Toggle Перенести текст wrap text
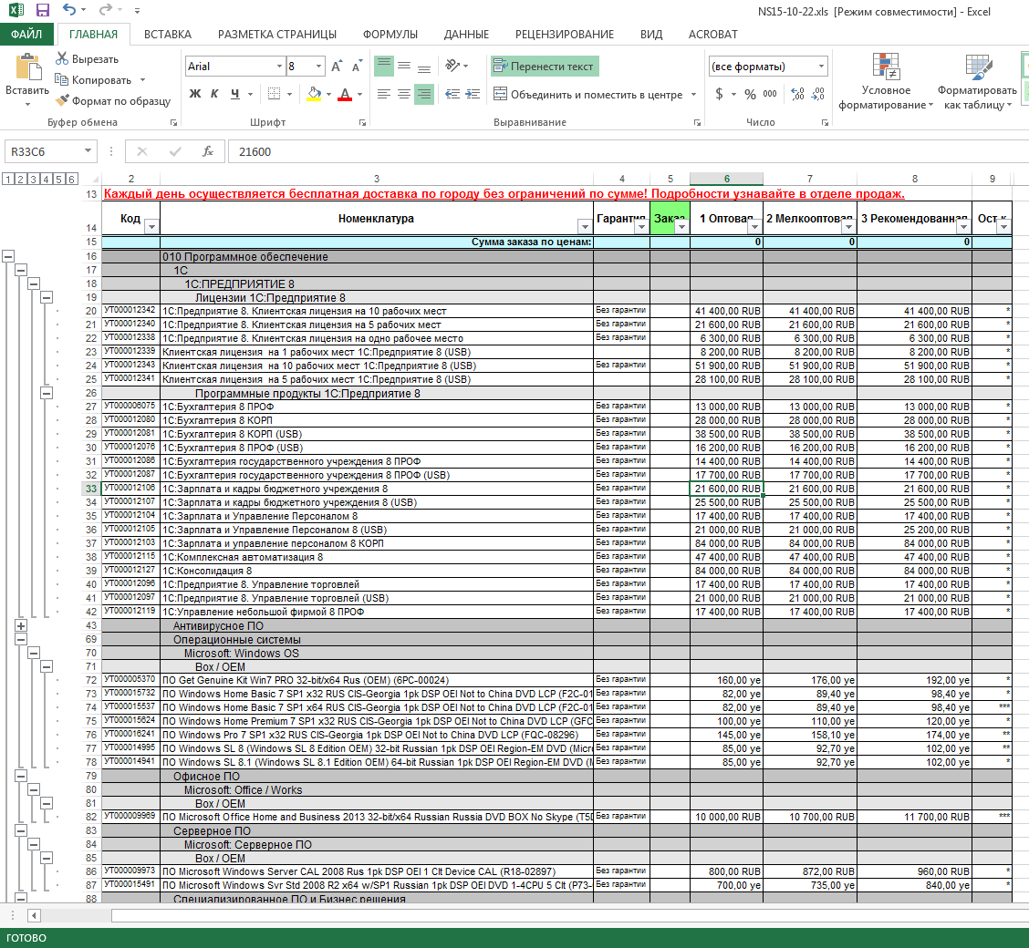1029x948 pixels. tap(544, 67)
